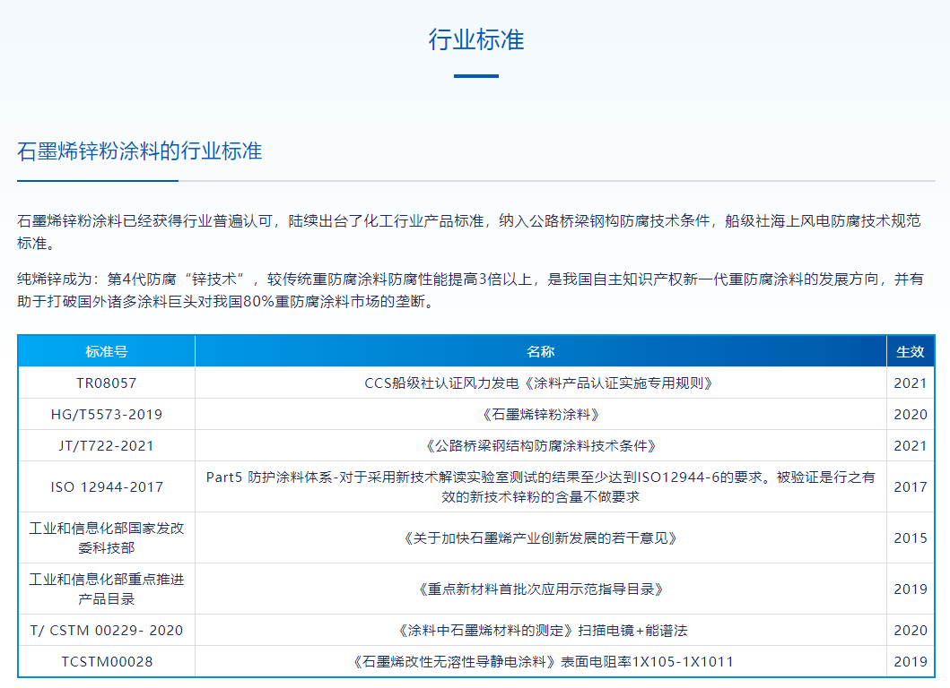Click the 2015 effective year cell
The height and width of the screenshot is (688, 950).
pos(910,538)
